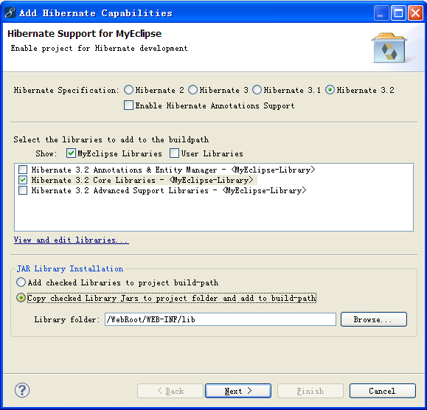The width and height of the screenshot is (427, 410).
Task: Select Add checked Libraries to project build-path
Action: click(21, 282)
